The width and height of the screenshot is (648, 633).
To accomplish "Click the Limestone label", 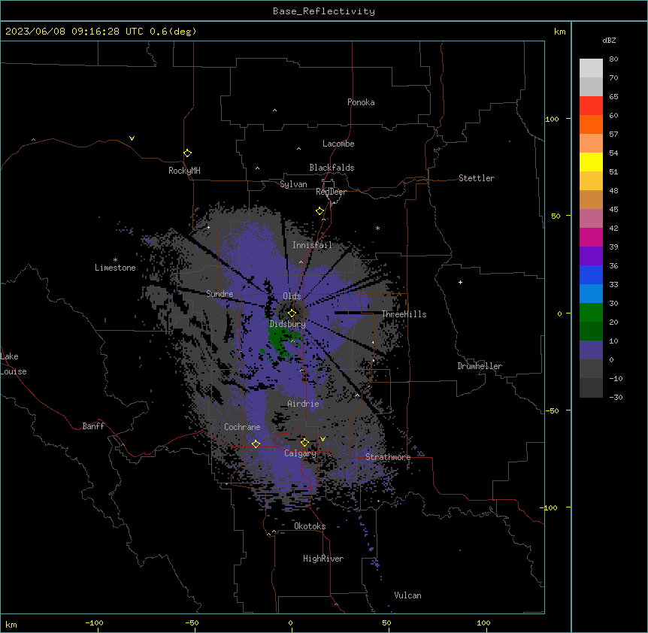I will pyautogui.click(x=115, y=268).
